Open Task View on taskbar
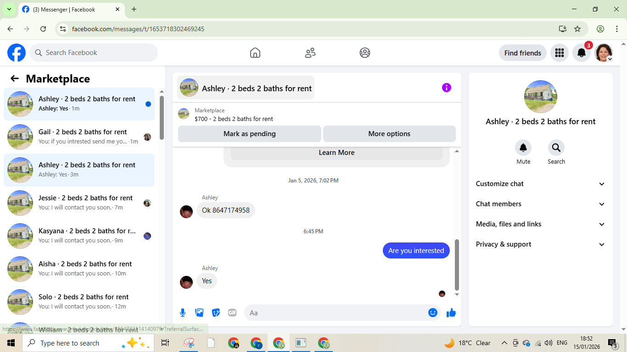627x352 pixels. coord(165,343)
